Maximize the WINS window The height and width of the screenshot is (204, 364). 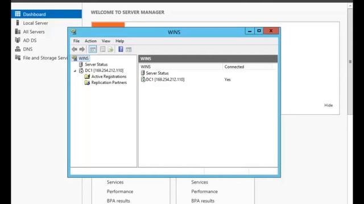coord(259,31)
